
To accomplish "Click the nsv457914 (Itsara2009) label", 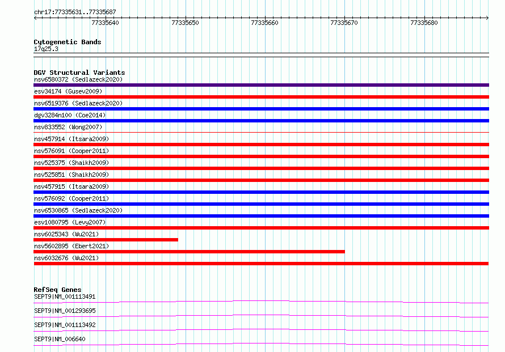I will [71, 139].
